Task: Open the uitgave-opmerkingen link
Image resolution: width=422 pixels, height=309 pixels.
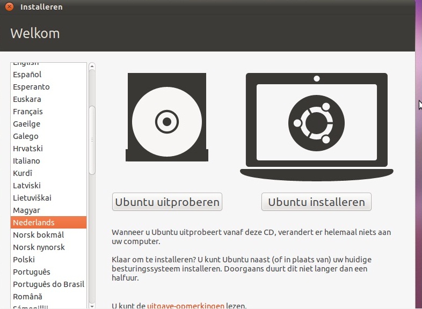Action: (x=186, y=306)
